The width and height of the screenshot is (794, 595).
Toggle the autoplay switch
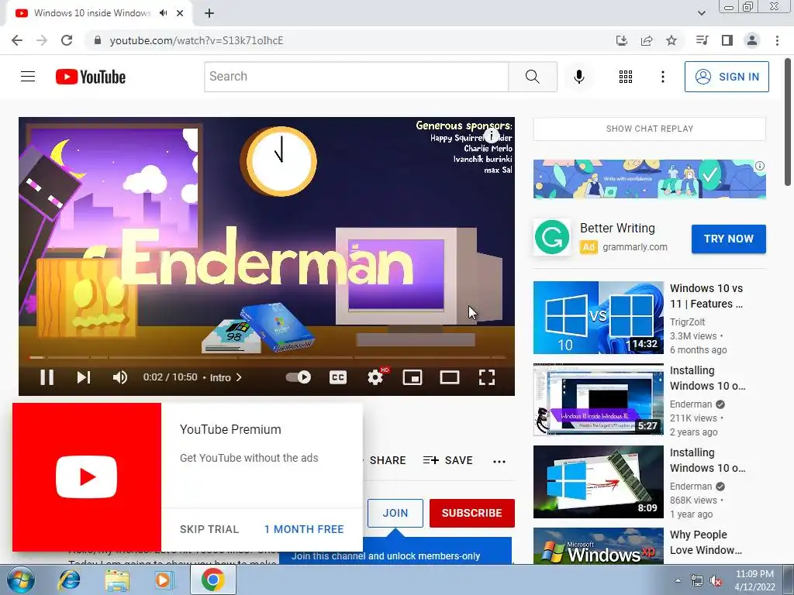tap(299, 377)
